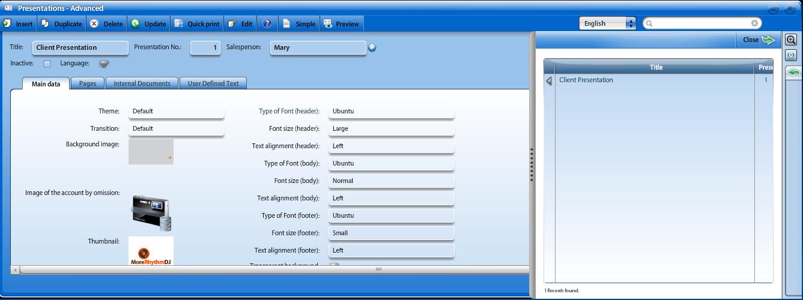803x300 pixels.
Task: Click the row marker triangle beside Client Presentation
Action: 549,80
